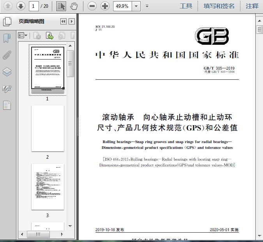
Task: Click the 2019-10-18 发布 date text
Action: point(110,230)
